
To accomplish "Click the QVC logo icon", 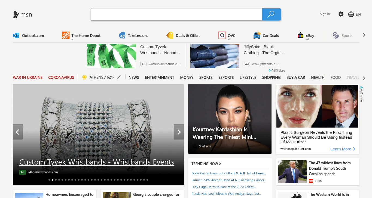I will [x=222, y=35].
